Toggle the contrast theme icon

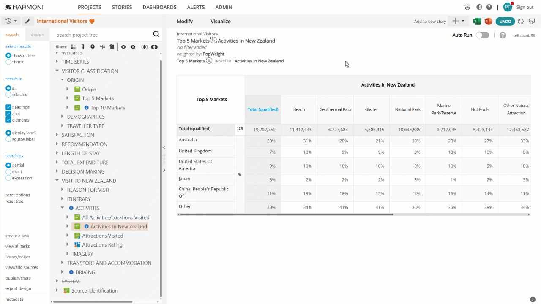point(479,7)
